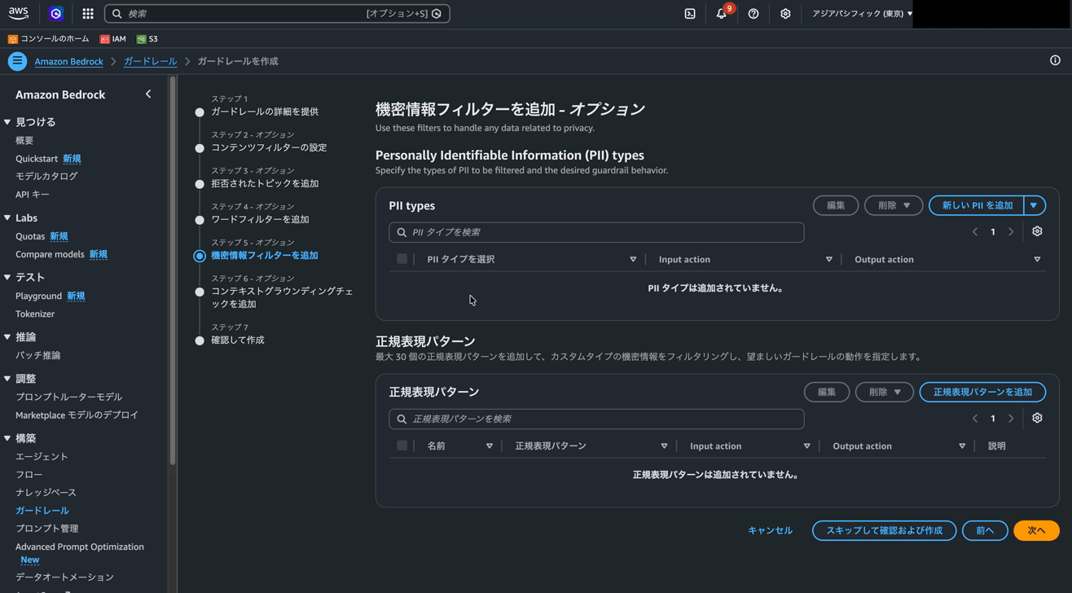
Task: Go to previous page of PII types
Action: point(975,232)
